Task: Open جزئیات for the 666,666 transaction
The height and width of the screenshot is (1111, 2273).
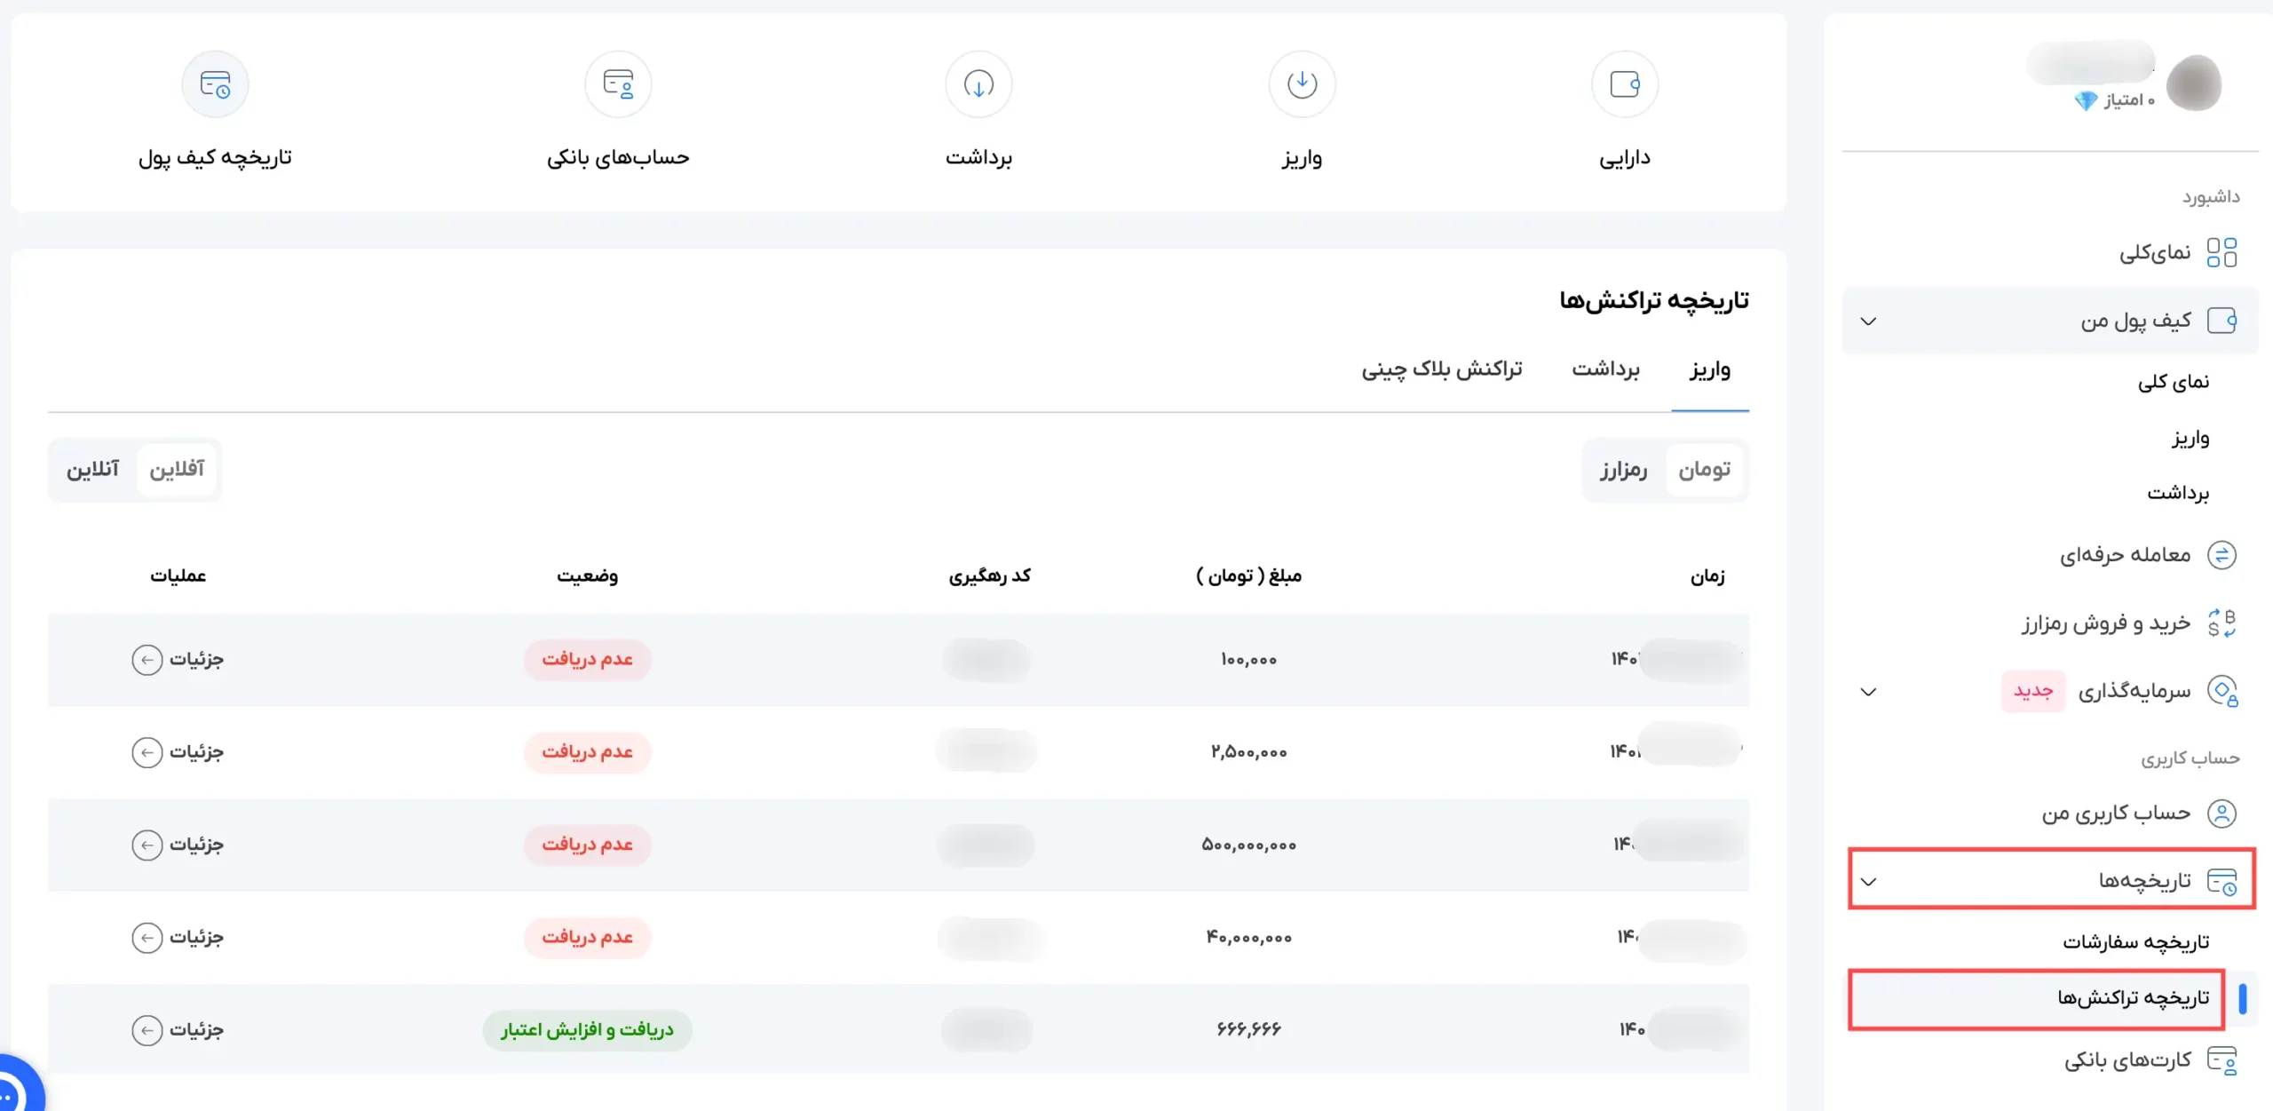Action: point(177,1030)
